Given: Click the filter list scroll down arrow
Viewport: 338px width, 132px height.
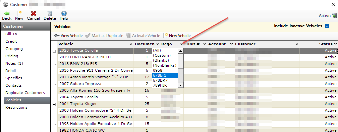Looking at the screenshot, I should point(181,85).
